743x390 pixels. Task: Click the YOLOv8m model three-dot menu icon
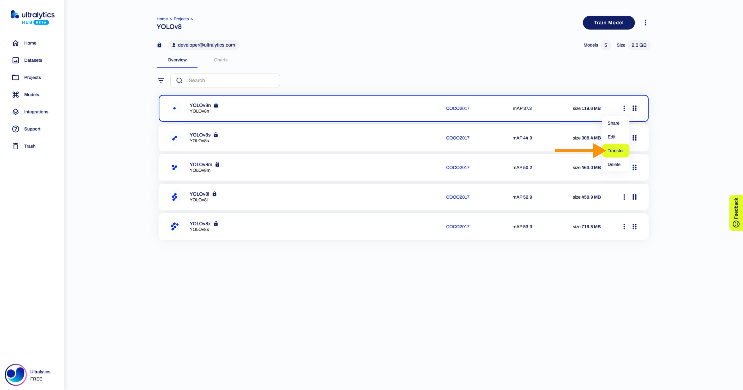point(624,167)
